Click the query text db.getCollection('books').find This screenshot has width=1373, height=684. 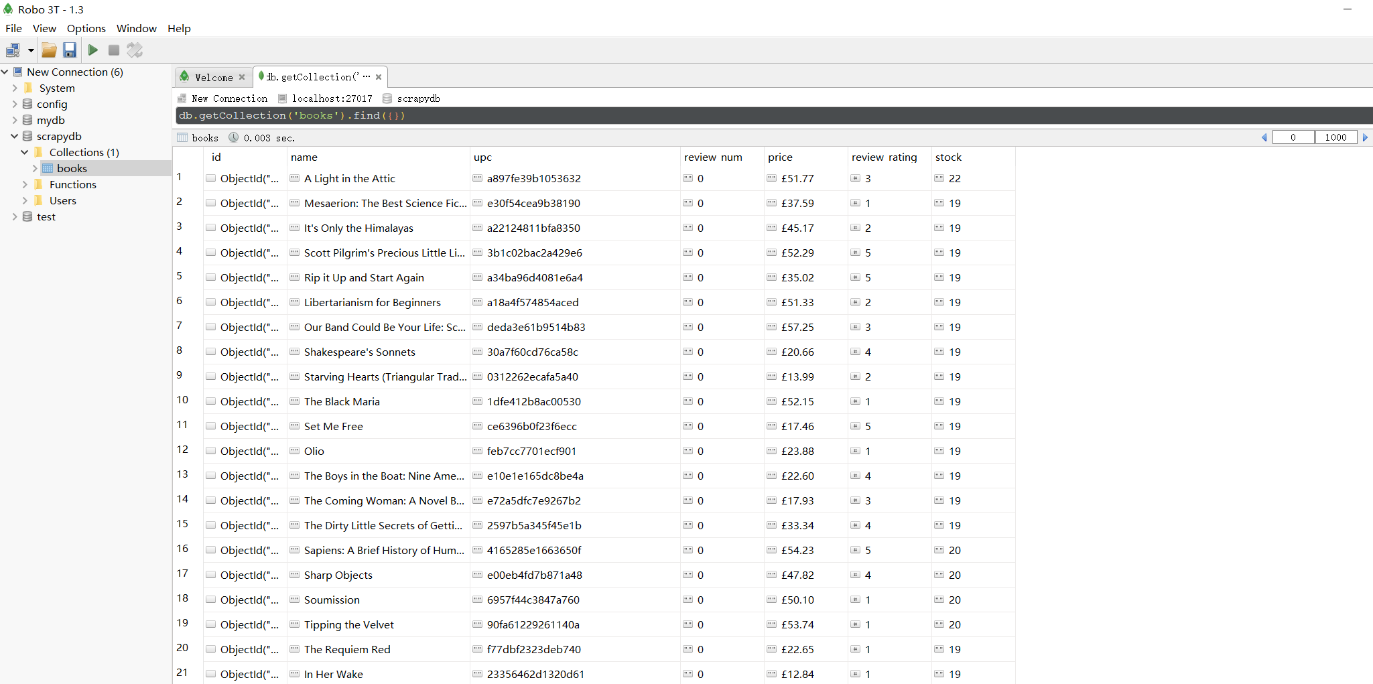point(291,115)
